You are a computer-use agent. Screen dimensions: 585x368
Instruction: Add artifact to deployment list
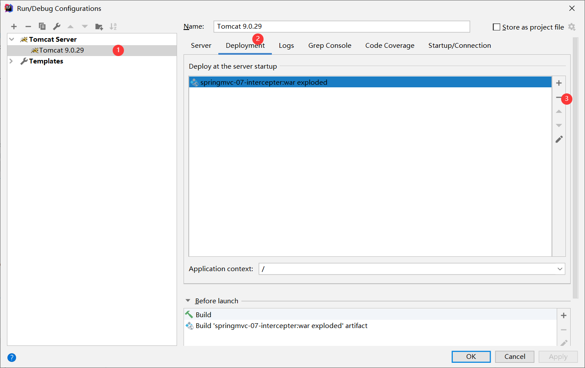[x=559, y=83]
